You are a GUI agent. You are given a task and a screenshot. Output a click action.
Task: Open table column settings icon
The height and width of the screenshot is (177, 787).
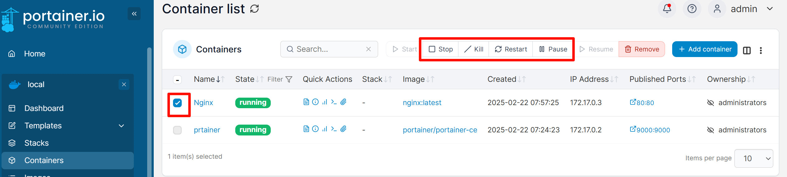tap(747, 50)
